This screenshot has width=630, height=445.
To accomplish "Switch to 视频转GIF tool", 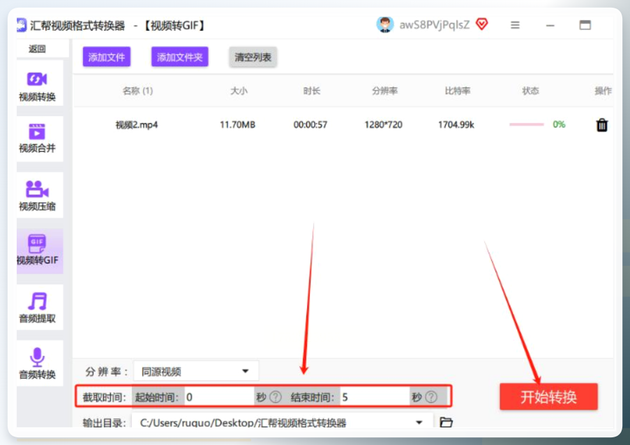I will pyautogui.click(x=38, y=251).
